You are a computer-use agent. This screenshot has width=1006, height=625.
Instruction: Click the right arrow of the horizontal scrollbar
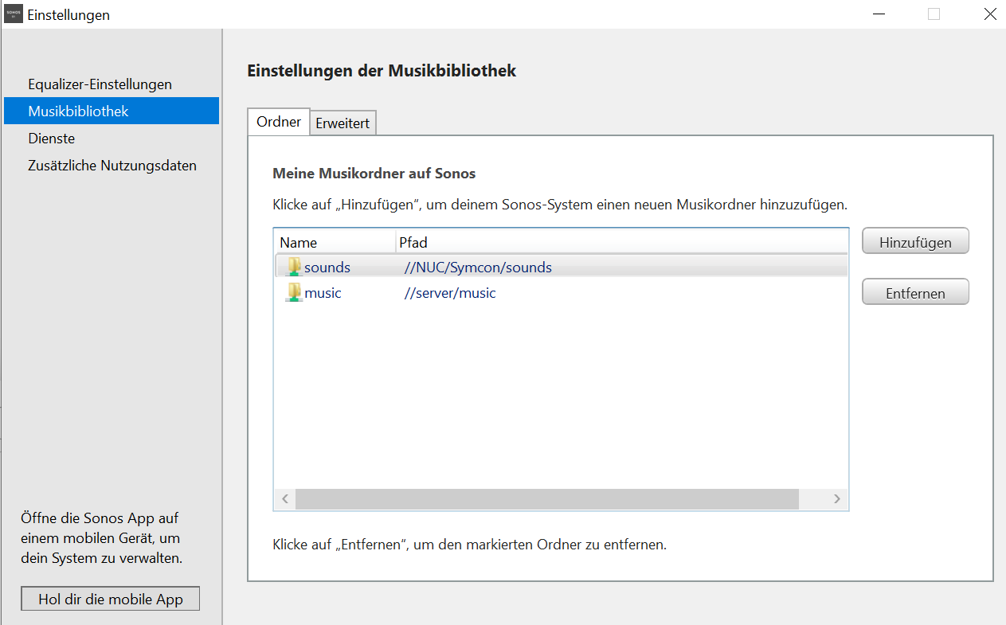point(836,499)
